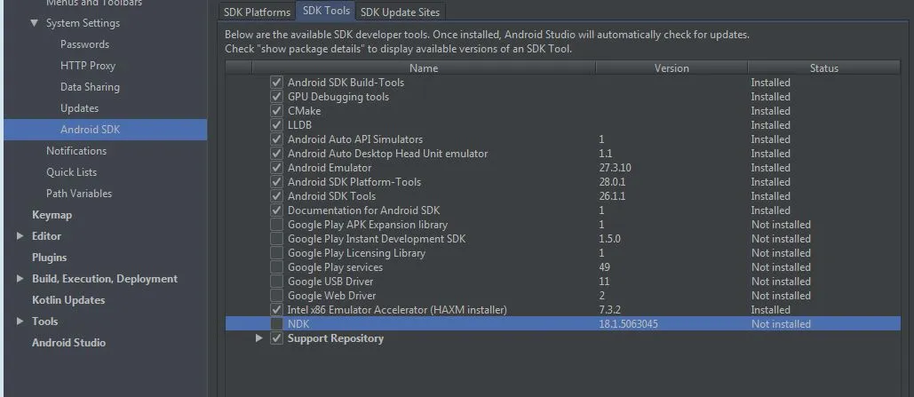The image size is (914, 397).
Task: Enable Google Play Licensing Library checkbox
Action: 276,253
